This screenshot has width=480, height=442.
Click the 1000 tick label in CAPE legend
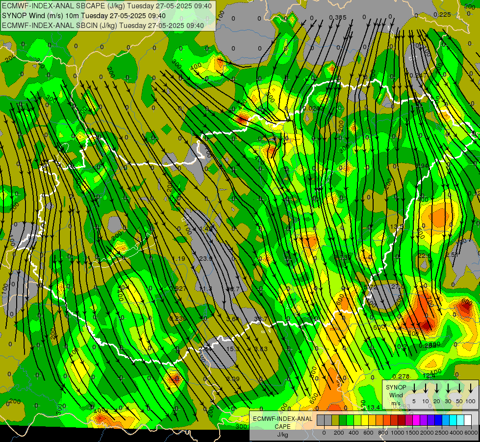398,433
